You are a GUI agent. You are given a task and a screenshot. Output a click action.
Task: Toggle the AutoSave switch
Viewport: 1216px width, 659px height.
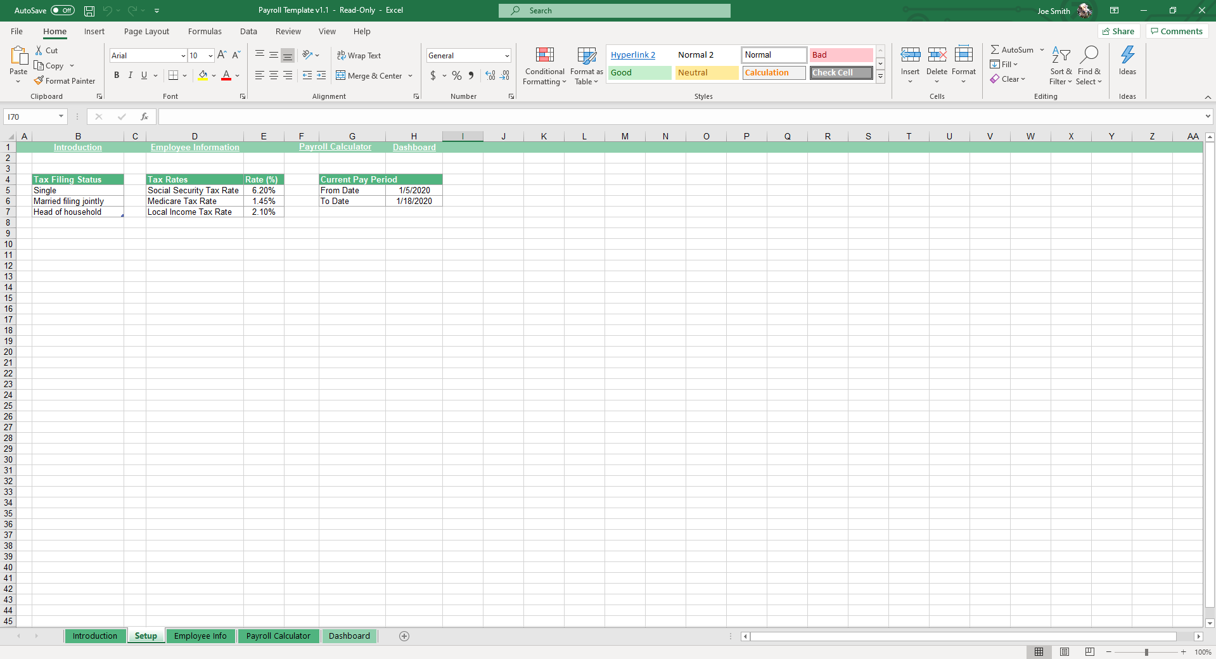click(x=62, y=11)
